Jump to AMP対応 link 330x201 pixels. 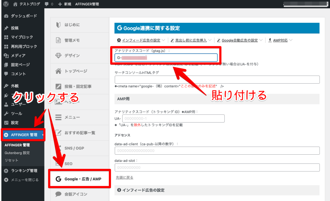pyautogui.click(x=280, y=40)
